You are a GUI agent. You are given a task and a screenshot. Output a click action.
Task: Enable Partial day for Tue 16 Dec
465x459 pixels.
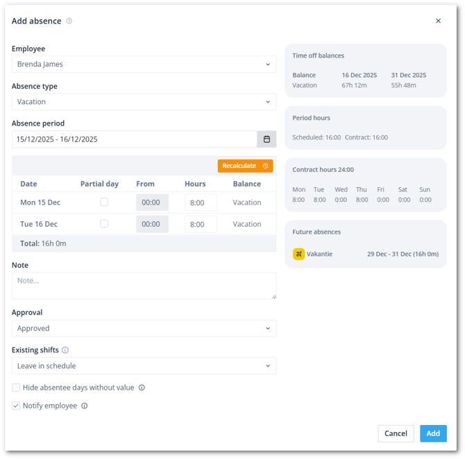point(104,224)
